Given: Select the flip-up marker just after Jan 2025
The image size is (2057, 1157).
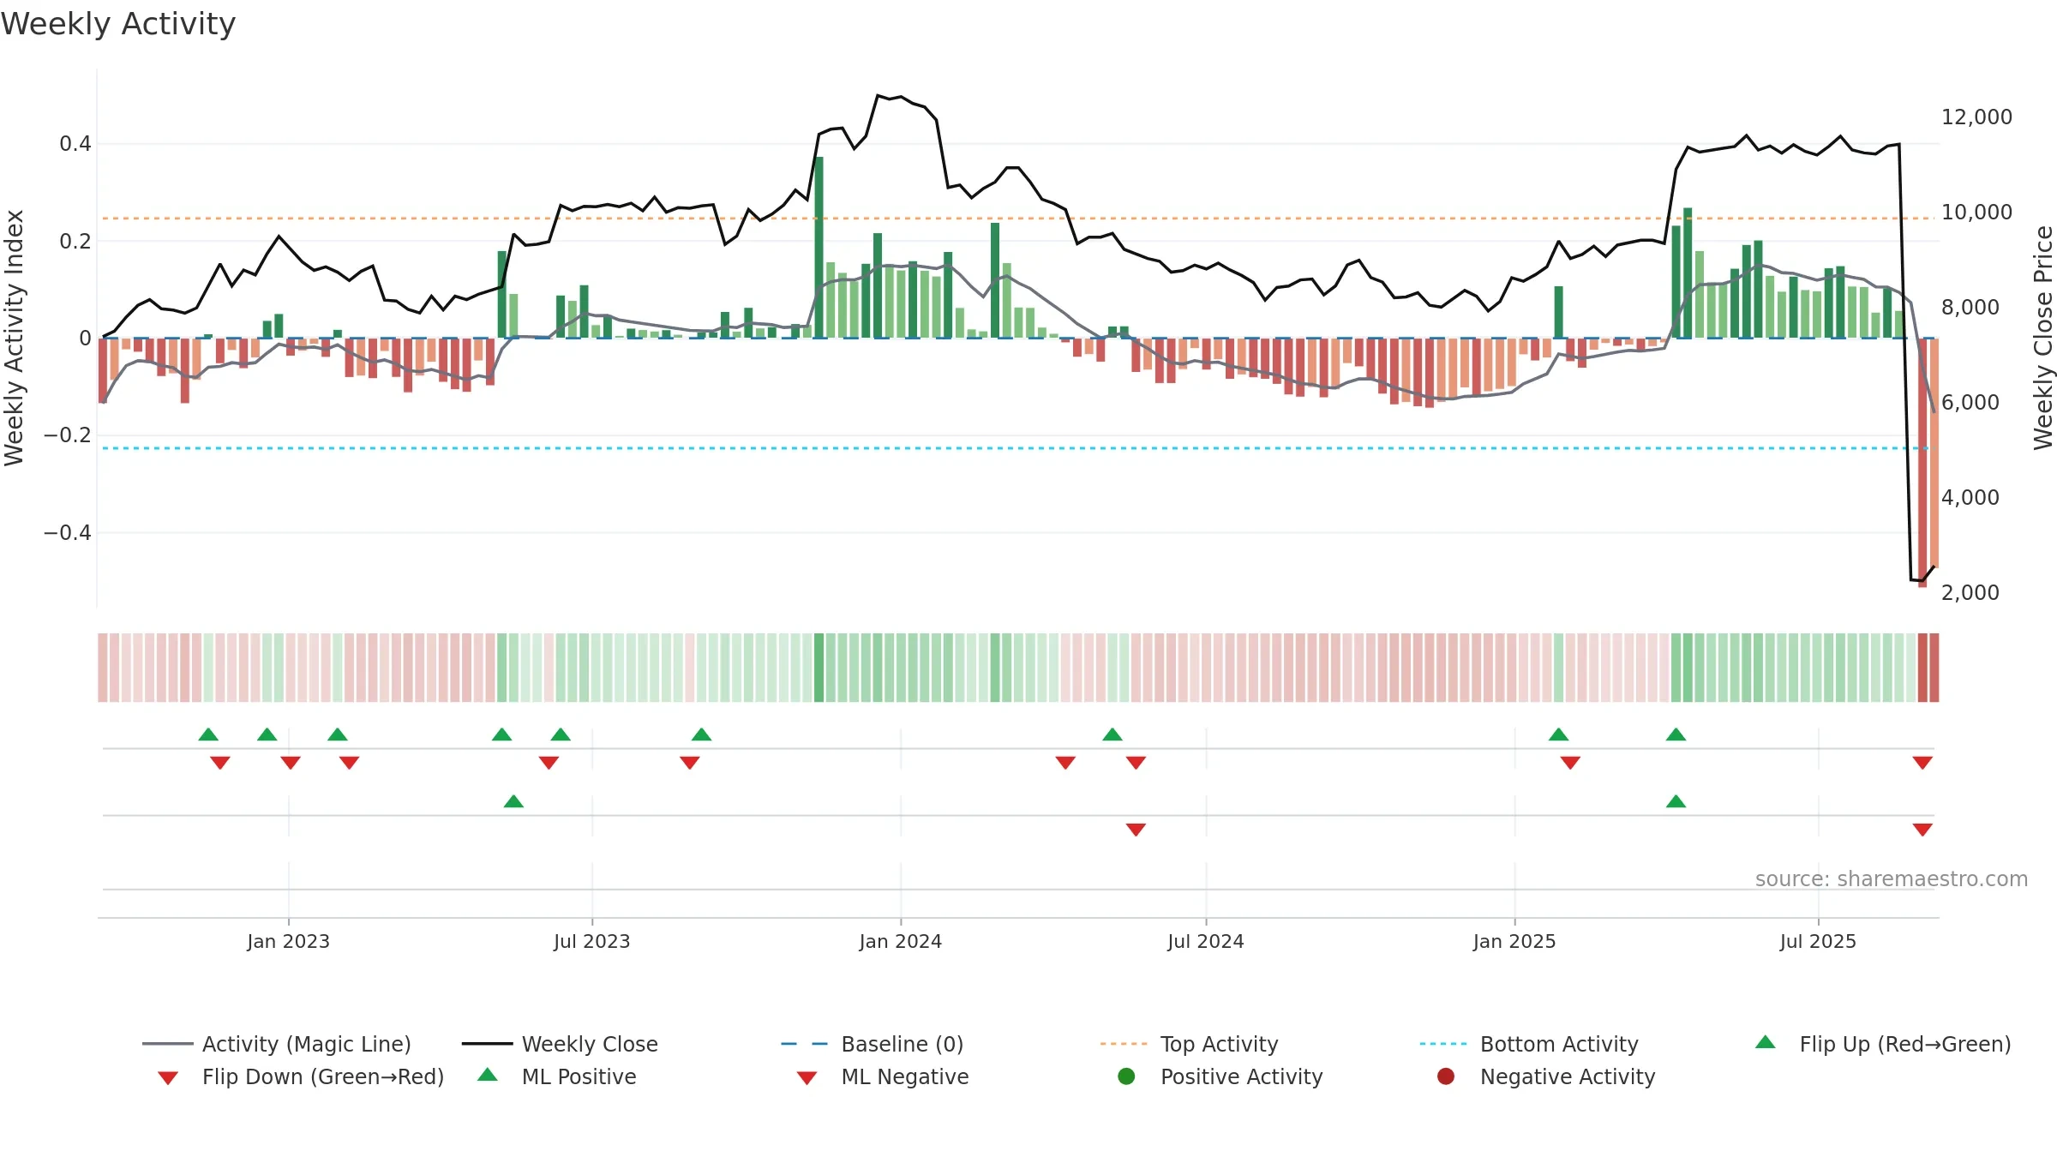Looking at the screenshot, I should point(1559,734).
